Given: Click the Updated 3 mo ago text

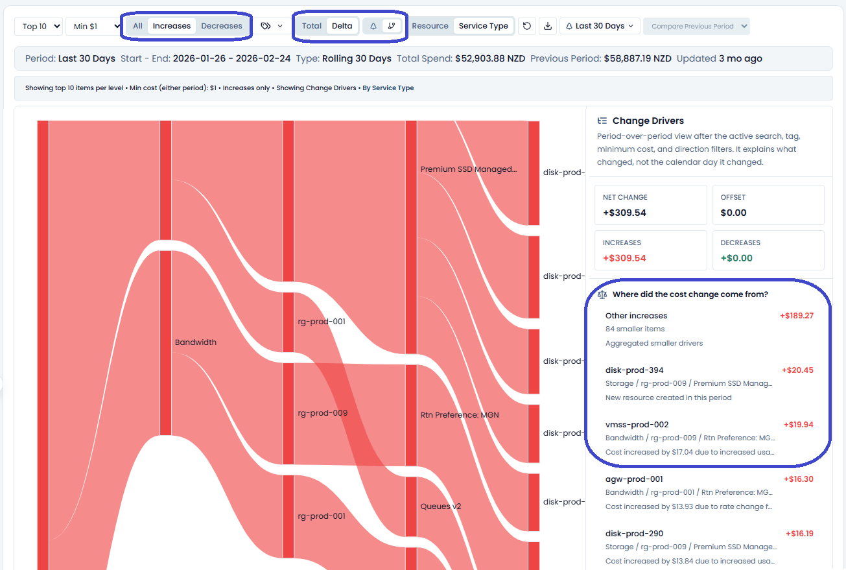Looking at the screenshot, I should click(719, 58).
